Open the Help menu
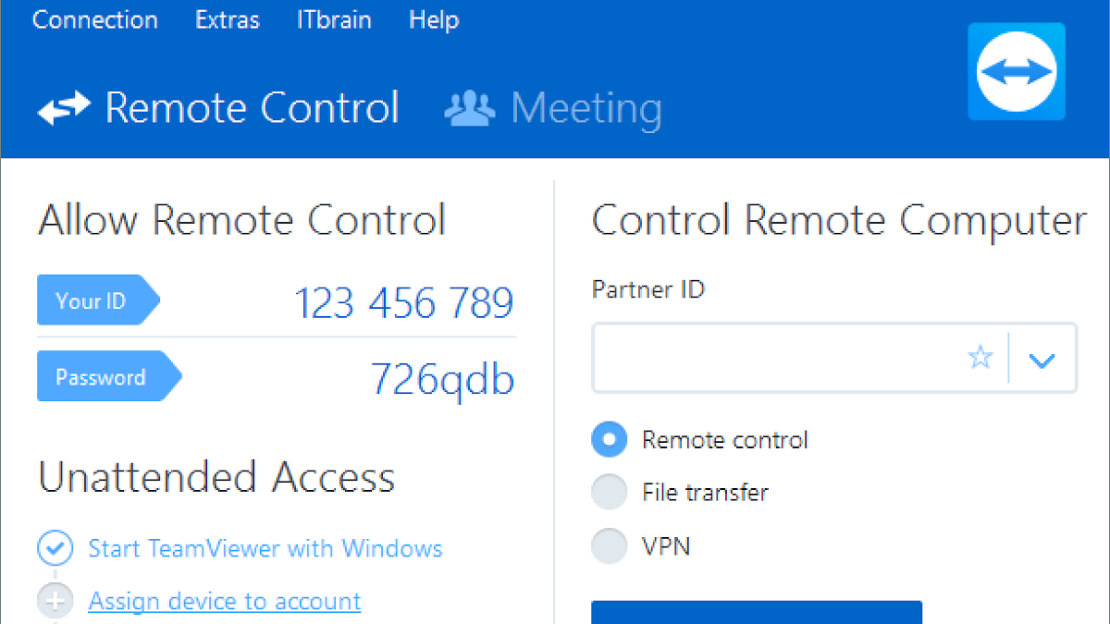The width and height of the screenshot is (1110, 624). (433, 20)
